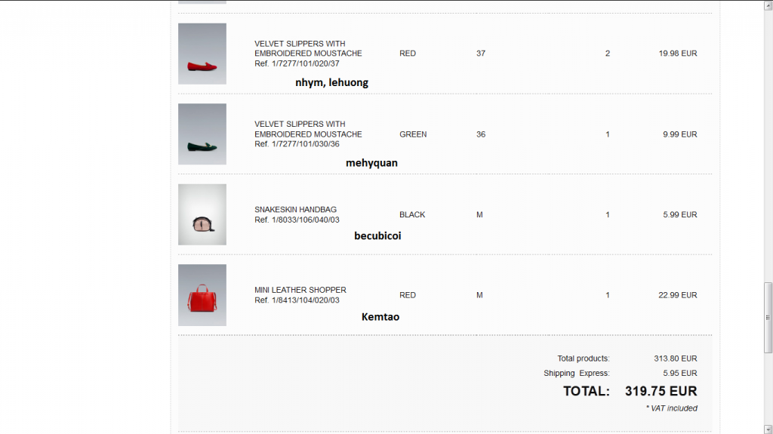Click the 319.75 EUR total amount
This screenshot has height=434, width=773.
click(661, 391)
